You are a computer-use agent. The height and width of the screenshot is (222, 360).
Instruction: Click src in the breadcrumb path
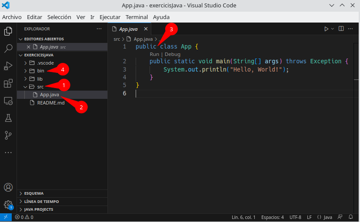coord(117,39)
